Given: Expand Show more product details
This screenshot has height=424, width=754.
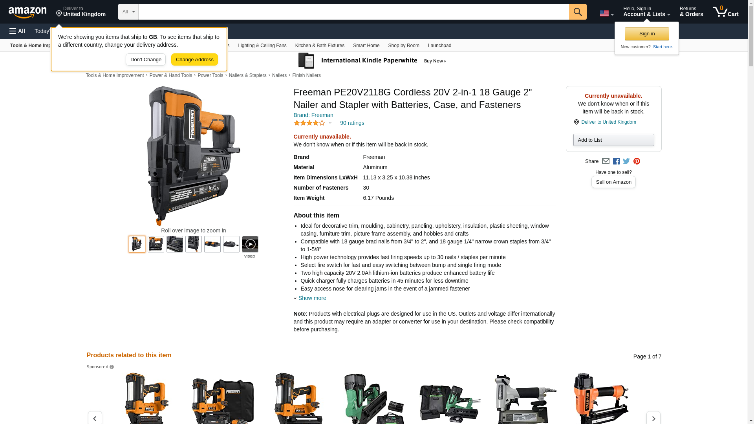Looking at the screenshot, I should 311,298.
